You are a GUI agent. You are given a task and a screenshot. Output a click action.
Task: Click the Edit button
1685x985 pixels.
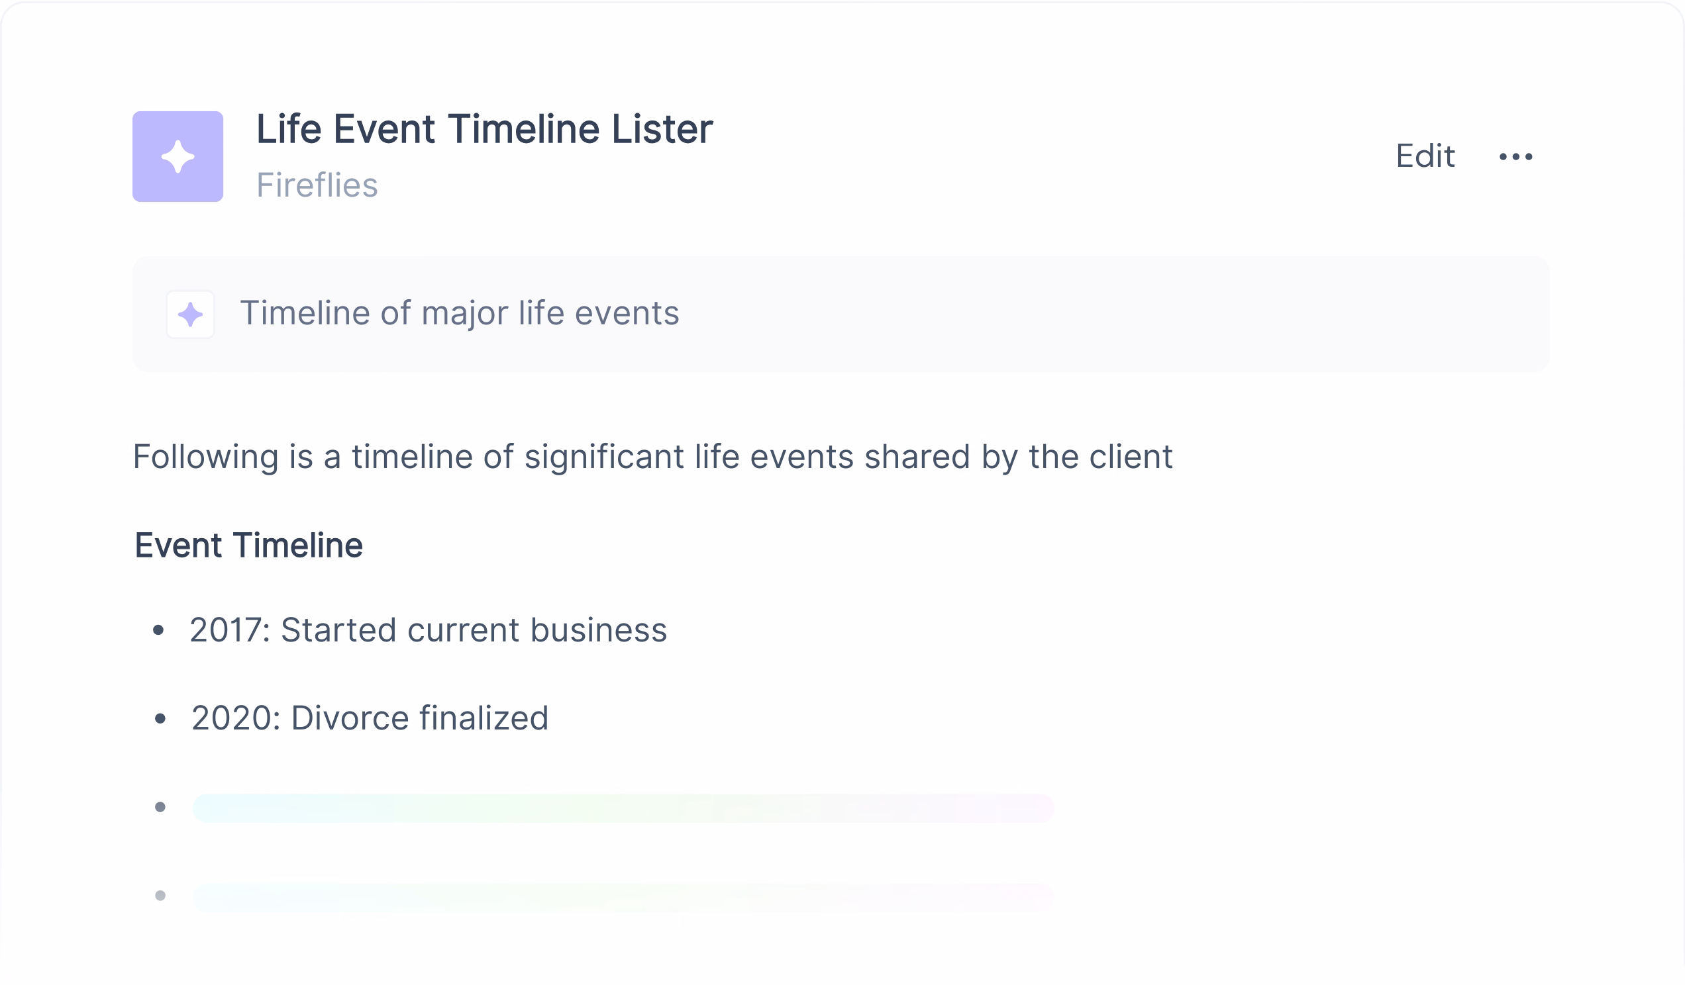(x=1424, y=156)
